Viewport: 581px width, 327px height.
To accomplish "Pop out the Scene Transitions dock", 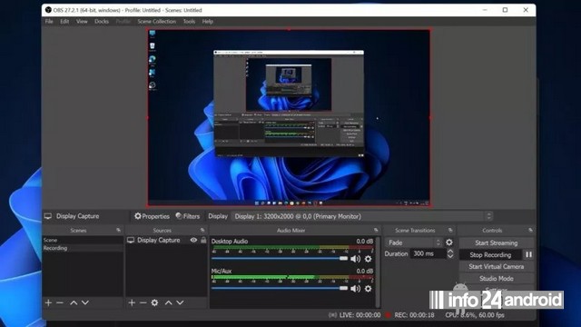I will tap(450, 230).
